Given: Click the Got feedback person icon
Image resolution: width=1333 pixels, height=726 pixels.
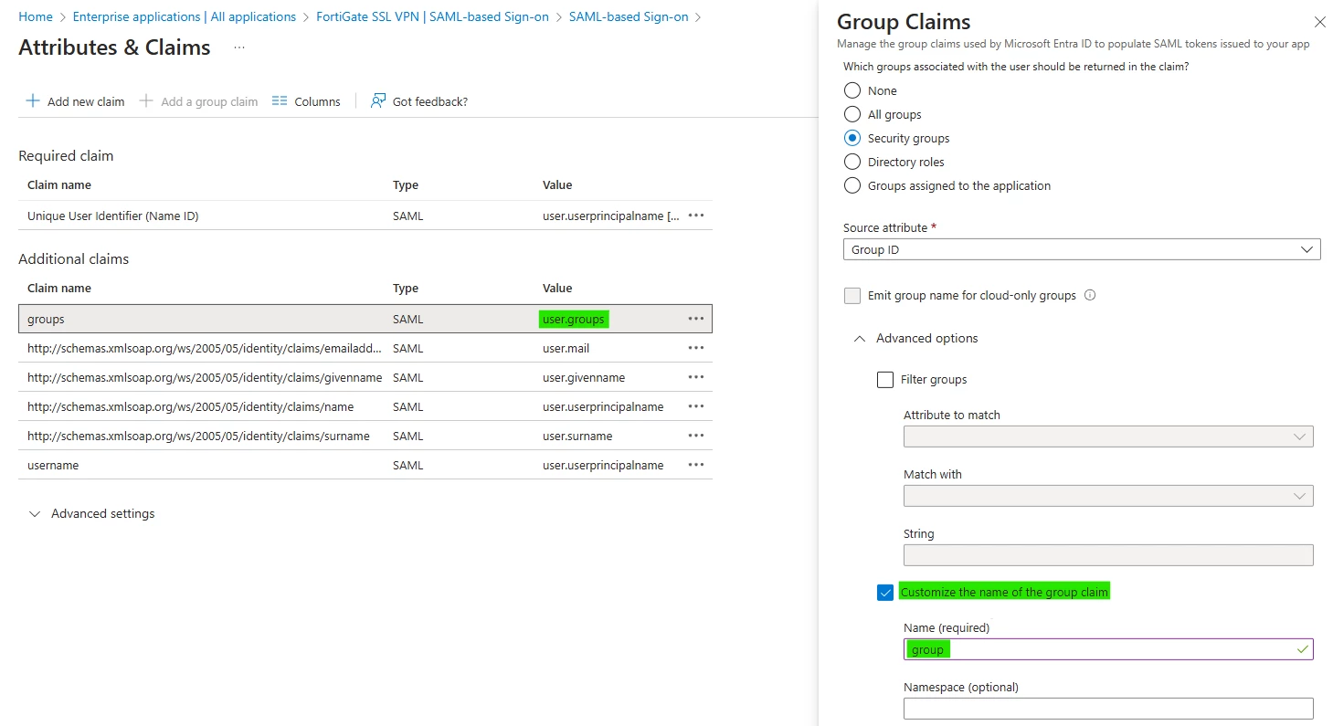Looking at the screenshot, I should (x=378, y=101).
